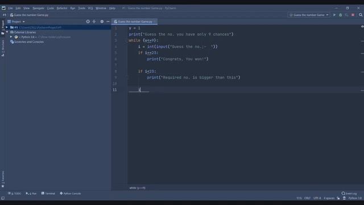Click the line separator CRLF status entry
The image size is (364, 205).
307,198
